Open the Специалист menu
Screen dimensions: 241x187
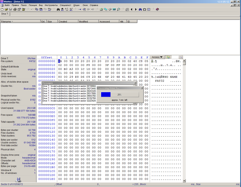coord(65,5)
